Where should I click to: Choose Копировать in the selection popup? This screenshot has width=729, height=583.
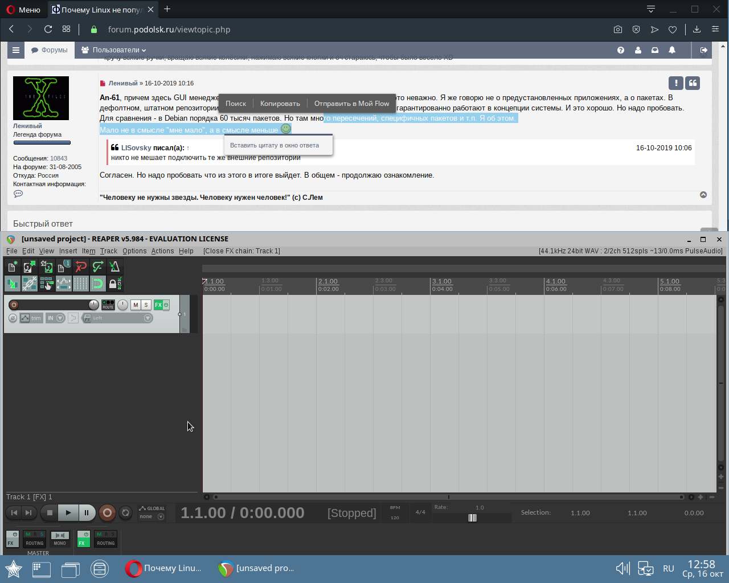[x=280, y=104]
